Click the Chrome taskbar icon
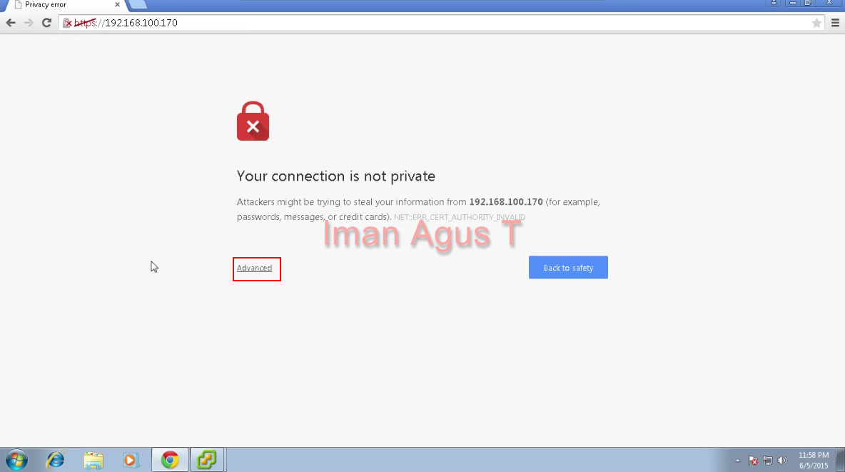Viewport: 845px width, 472px height. (170, 460)
